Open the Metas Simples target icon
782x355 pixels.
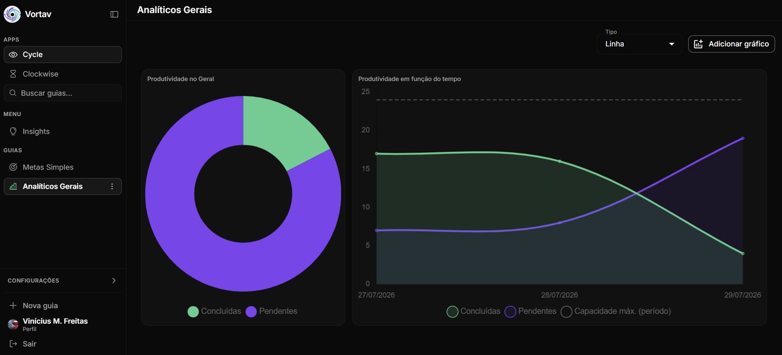[13, 167]
